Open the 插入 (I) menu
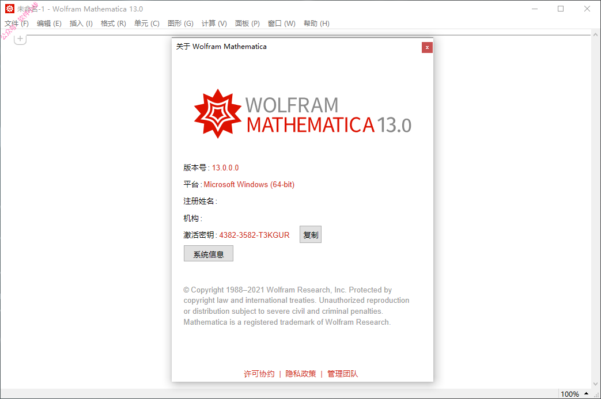This screenshot has width=601, height=399. pos(81,24)
